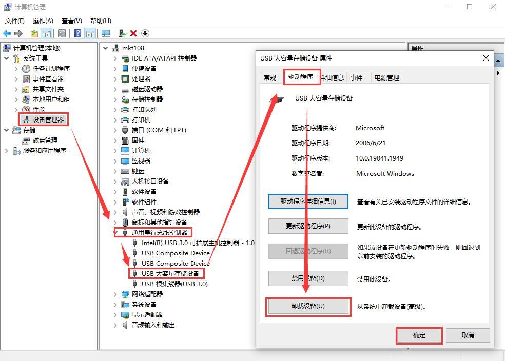Viewport: 505px width, 361px height.
Task: Expand 服务和应用程序 in left tree
Action: coord(7,151)
